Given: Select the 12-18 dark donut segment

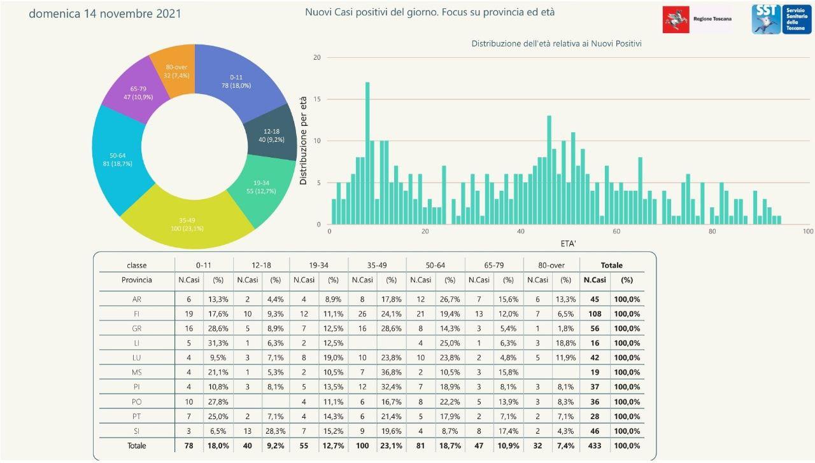Looking at the screenshot, I should pyautogui.click(x=271, y=135).
